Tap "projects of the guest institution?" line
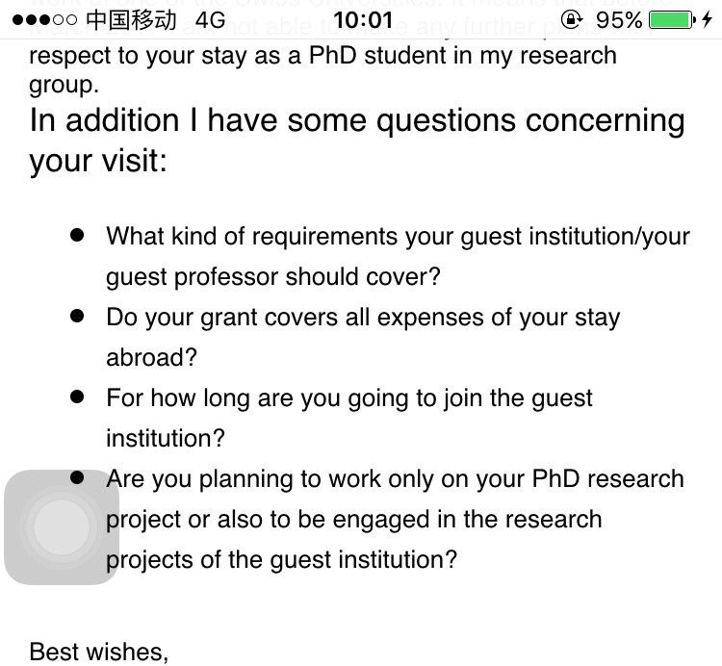 point(281,560)
